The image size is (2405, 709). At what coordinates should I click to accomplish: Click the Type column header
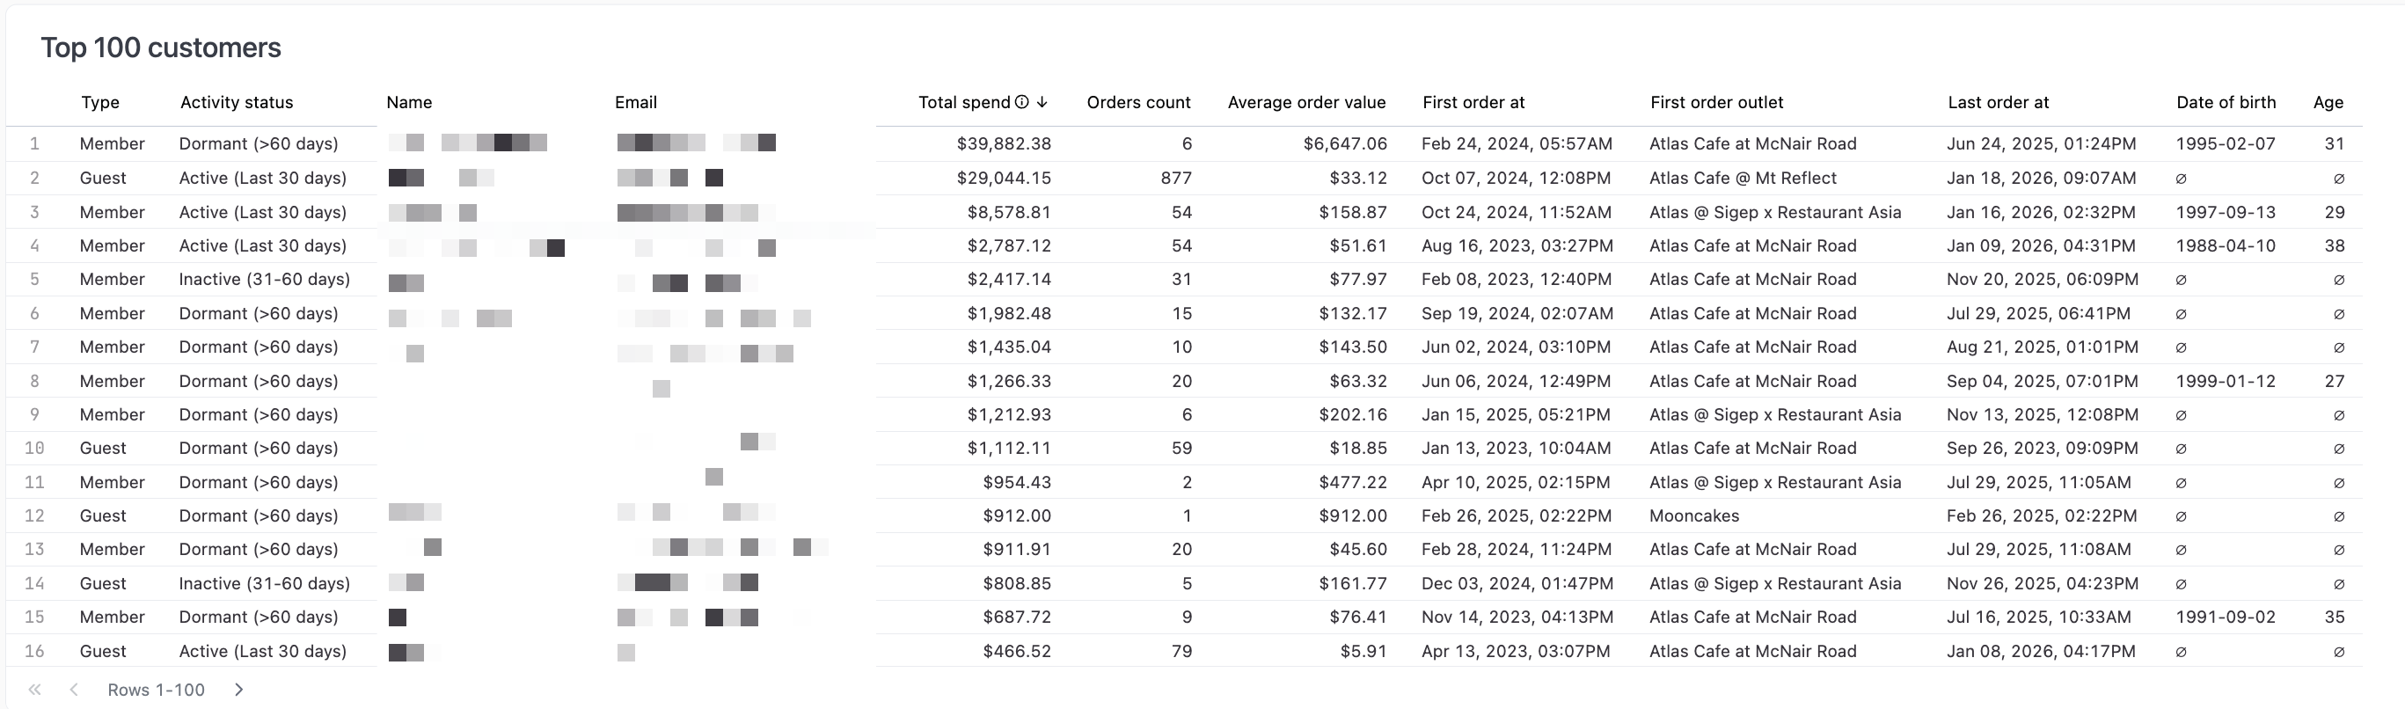[100, 103]
